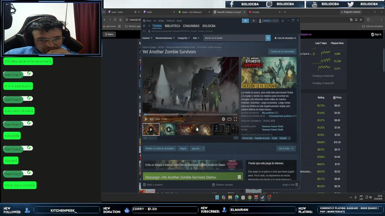385x216 pixels.
Task: Click Descargar Yet Another Zombie Survivors Demo
Action: pos(193,177)
